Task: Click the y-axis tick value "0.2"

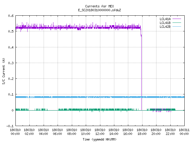Action: [x=11, y=79]
